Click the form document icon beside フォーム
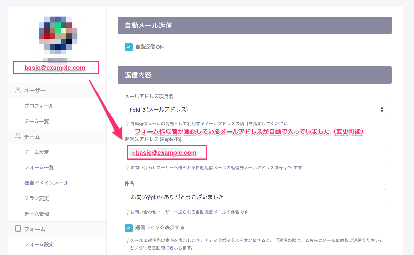Screen dimensions: 414x255 (x=18, y=229)
